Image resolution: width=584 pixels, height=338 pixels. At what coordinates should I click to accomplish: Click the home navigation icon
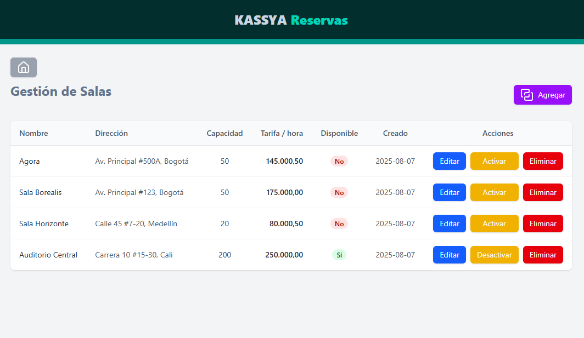24,67
